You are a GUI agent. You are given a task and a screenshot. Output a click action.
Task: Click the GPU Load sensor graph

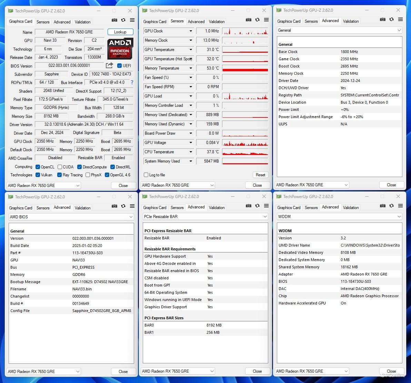coord(245,96)
